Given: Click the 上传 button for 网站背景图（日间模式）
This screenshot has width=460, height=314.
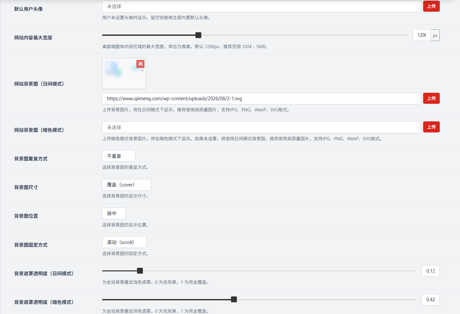Looking at the screenshot, I should [431, 98].
